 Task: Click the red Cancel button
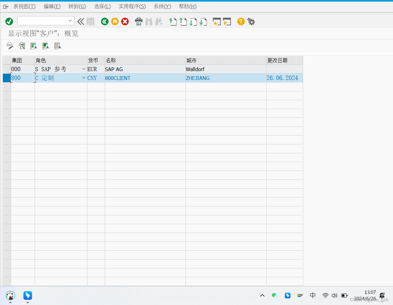point(125,21)
